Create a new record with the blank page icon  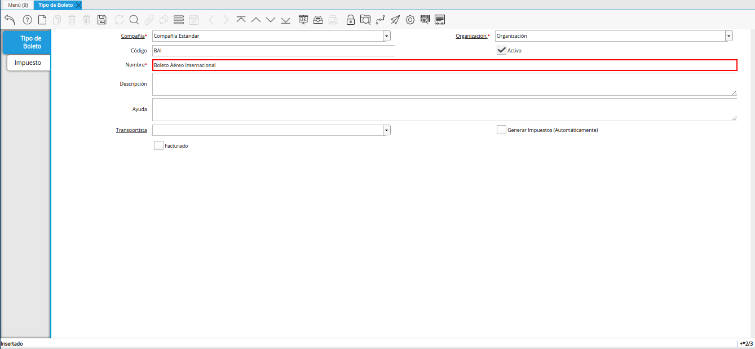coord(42,20)
